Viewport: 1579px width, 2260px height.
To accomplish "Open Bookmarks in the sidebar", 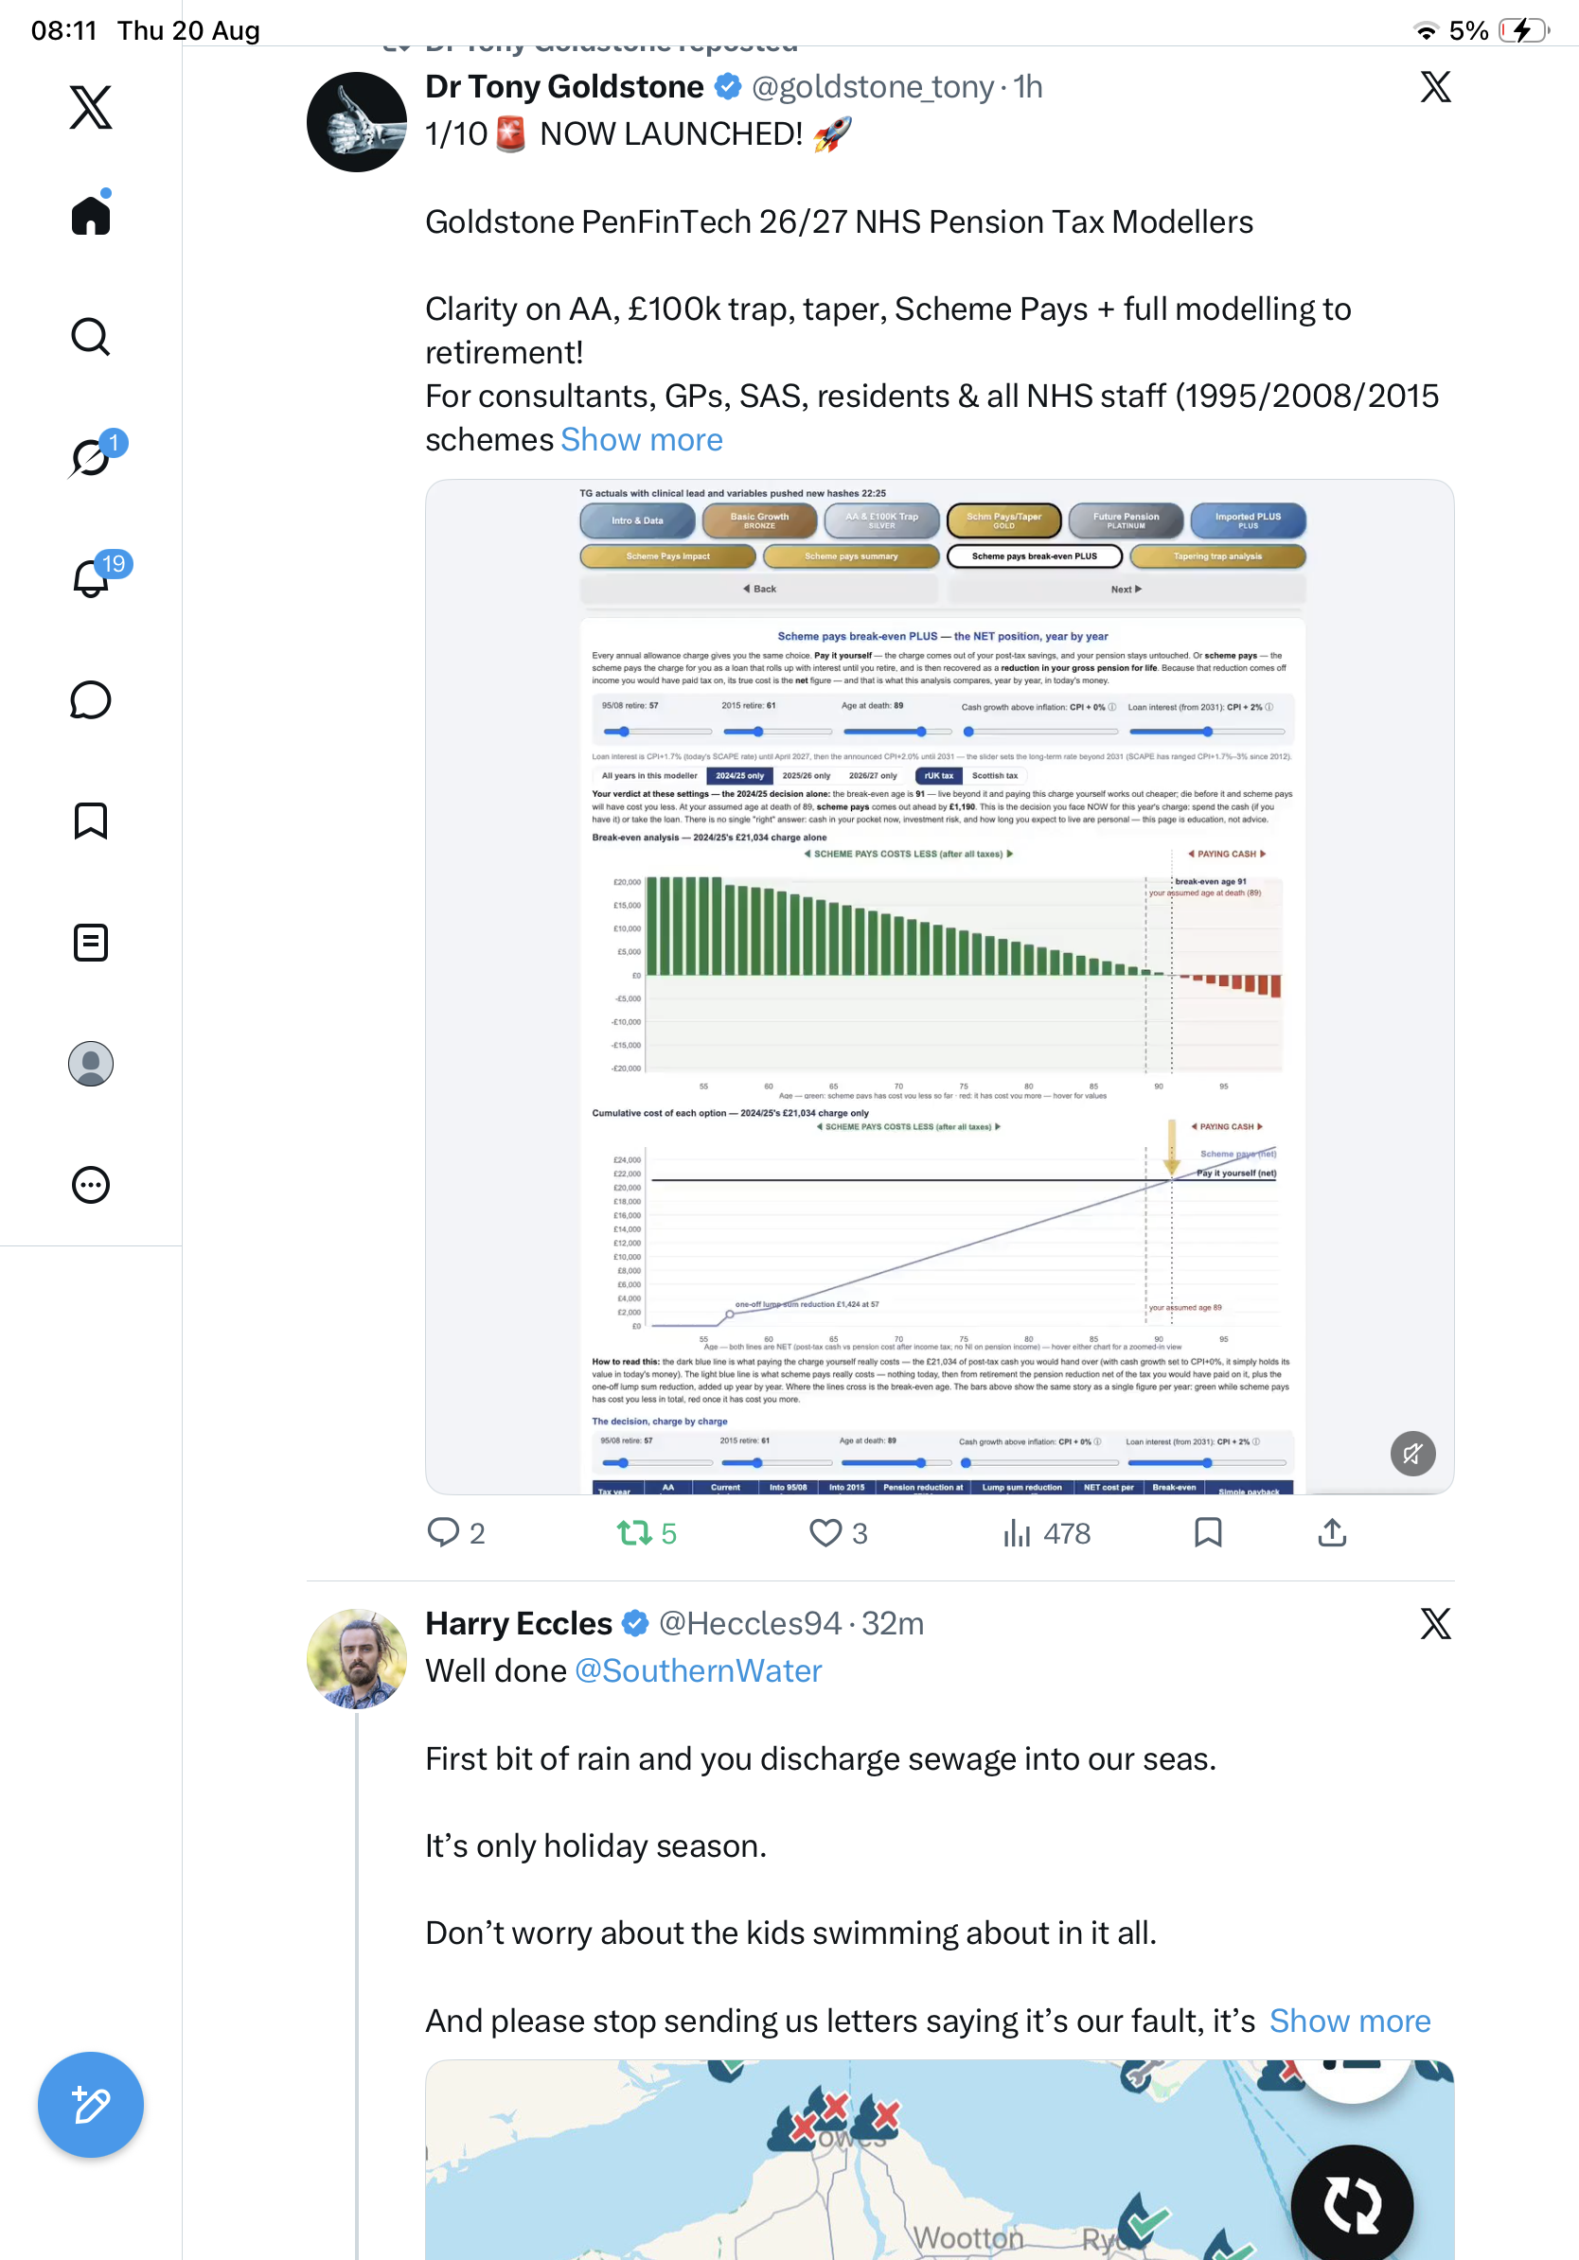I will pos(91,821).
